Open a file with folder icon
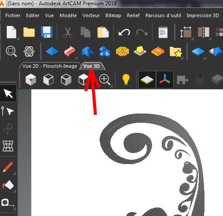Image resolution: width=223 pixels, height=216 pixels. 29,32
